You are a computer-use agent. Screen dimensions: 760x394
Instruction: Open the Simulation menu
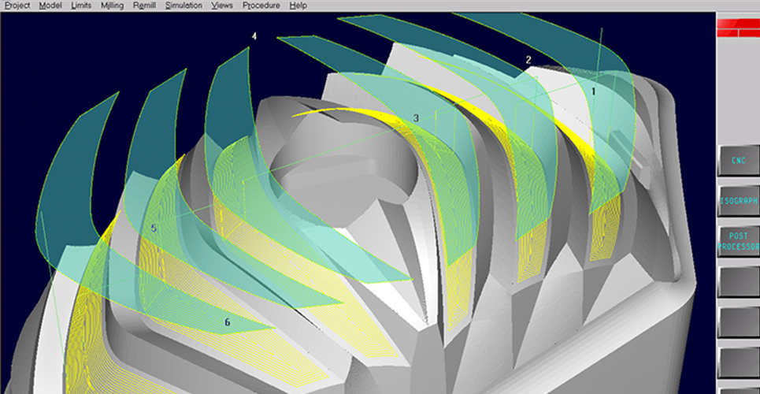pos(183,6)
